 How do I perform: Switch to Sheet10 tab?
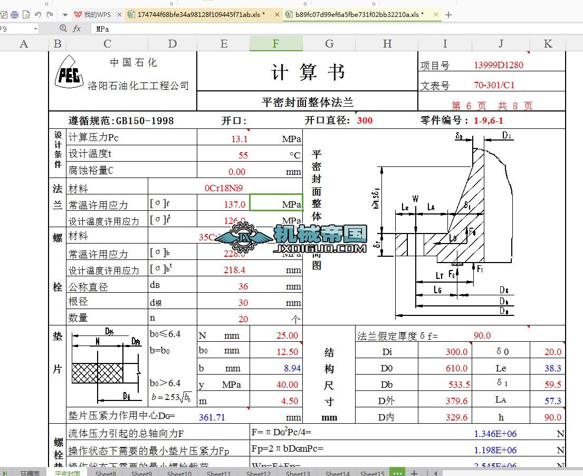click(179, 473)
